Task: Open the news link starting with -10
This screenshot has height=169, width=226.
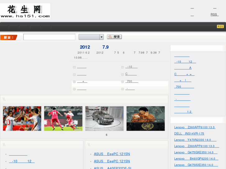Action: point(131,67)
